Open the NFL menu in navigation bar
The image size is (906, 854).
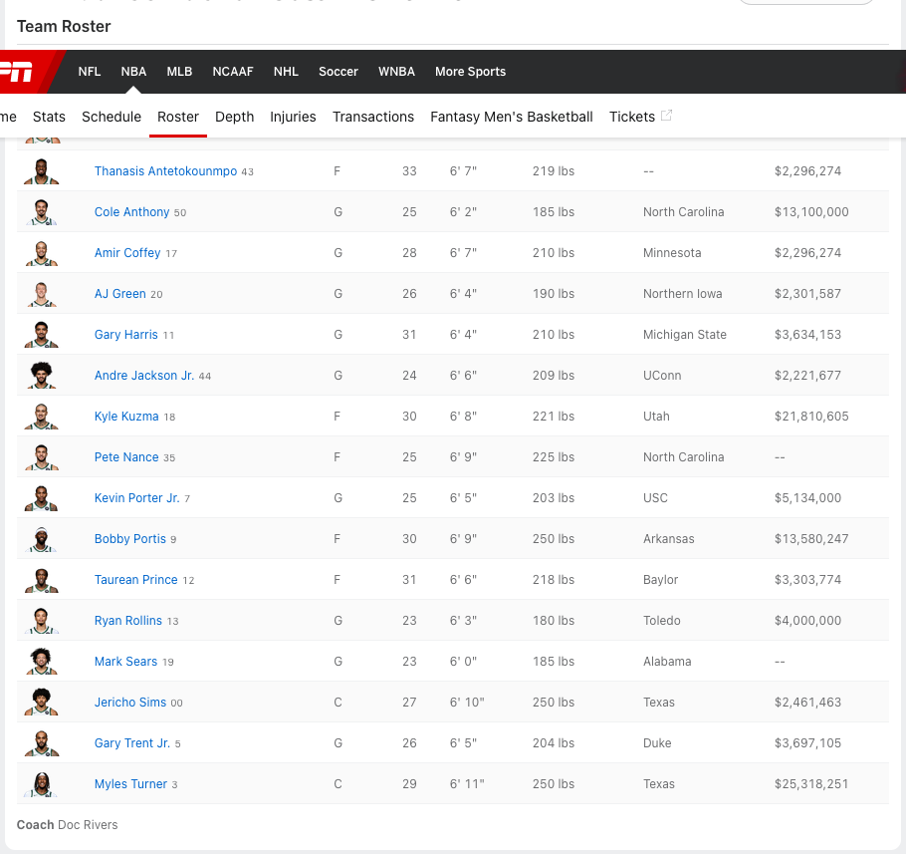click(x=90, y=72)
